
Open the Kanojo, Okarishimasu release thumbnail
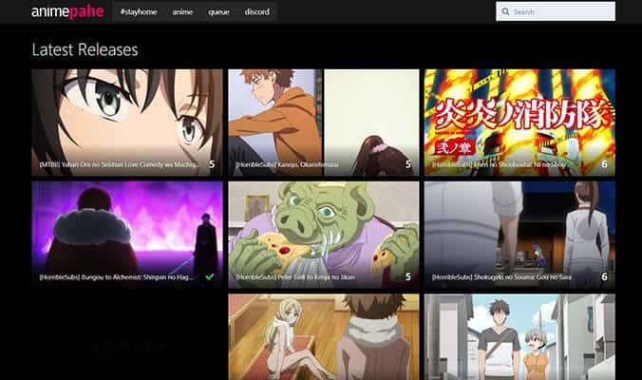click(x=324, y=123)
